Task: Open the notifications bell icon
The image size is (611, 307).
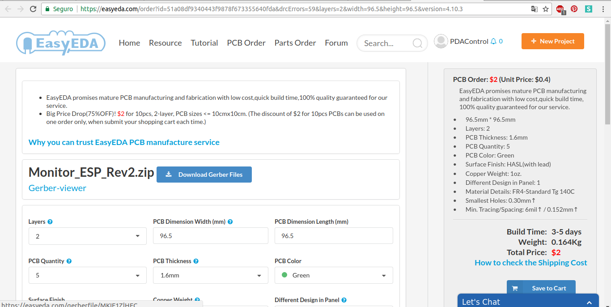Action: (x=493, y=41)
